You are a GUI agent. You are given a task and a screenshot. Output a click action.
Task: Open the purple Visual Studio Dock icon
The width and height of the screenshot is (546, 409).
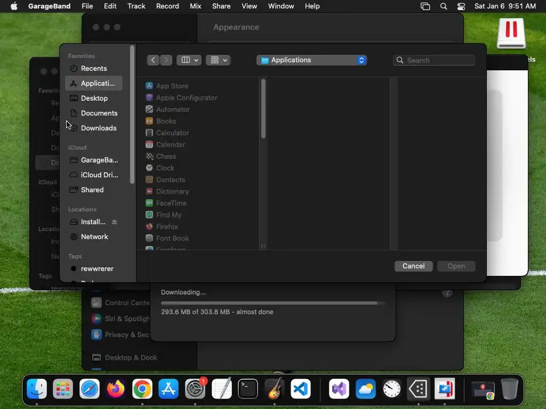click(339, 388)
